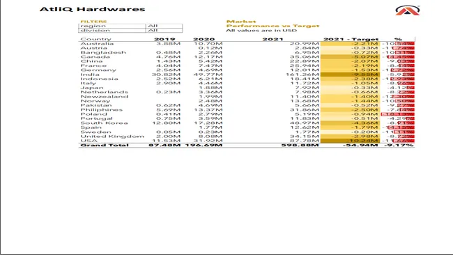Select Poland's percentage data bar cell
Image resolution: width=453 pixels, height=255 pixels.
(x=397, y=114)
